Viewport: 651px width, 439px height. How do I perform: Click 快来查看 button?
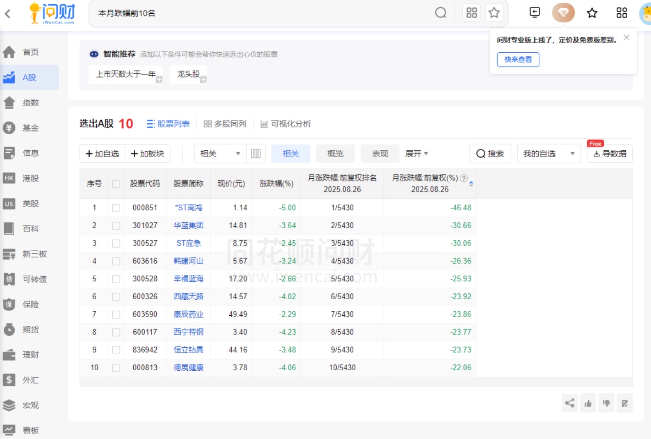pos(518,60)
